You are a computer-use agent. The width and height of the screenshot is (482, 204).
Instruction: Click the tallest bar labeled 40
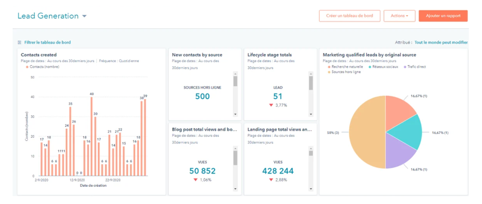(91, 137)
